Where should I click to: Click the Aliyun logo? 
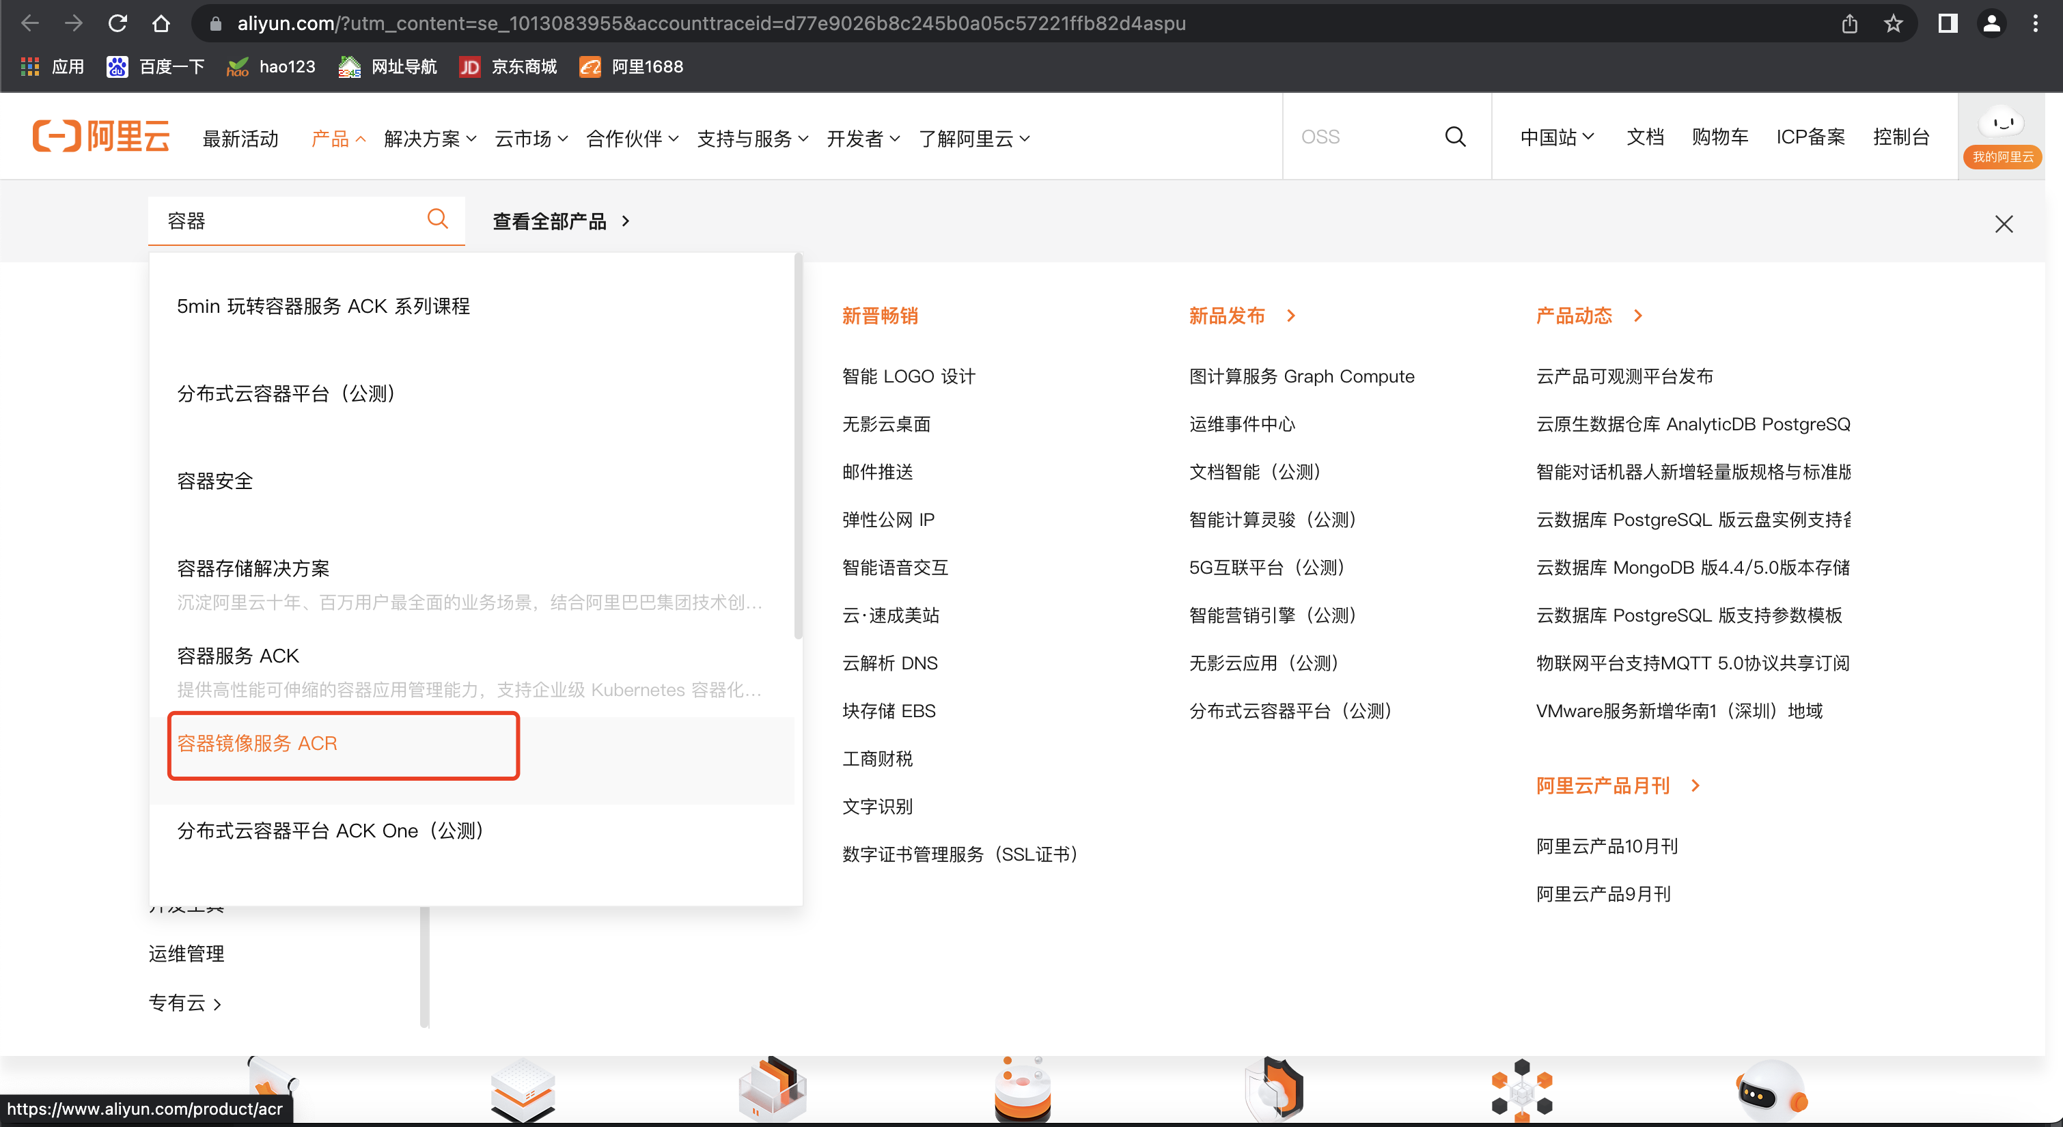101,137
